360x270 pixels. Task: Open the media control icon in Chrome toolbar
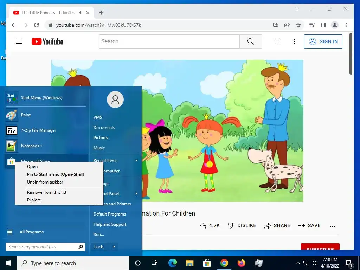[312, 25]
